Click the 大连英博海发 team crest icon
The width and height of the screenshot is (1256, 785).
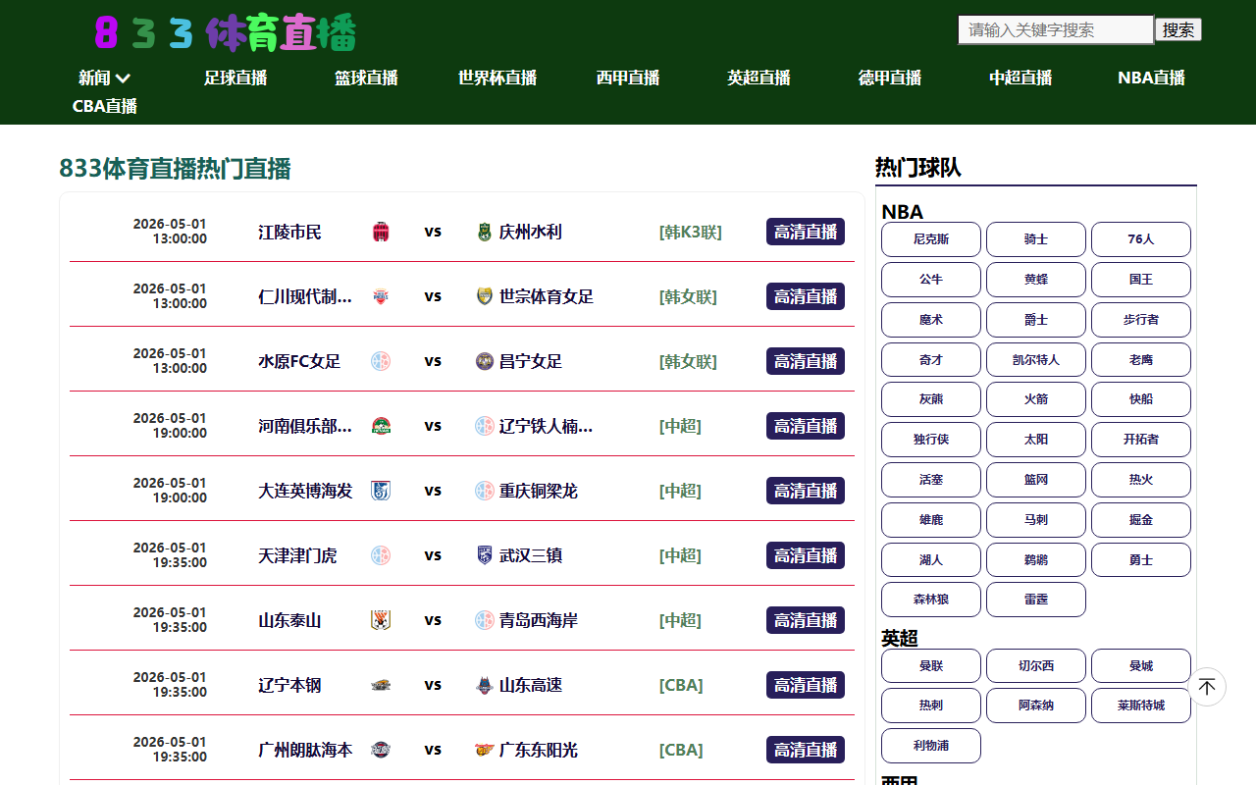pyautogui.click(x=381, y=491)
